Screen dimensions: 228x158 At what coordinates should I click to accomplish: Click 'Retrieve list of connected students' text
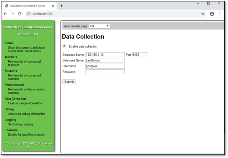coord(24,77)
